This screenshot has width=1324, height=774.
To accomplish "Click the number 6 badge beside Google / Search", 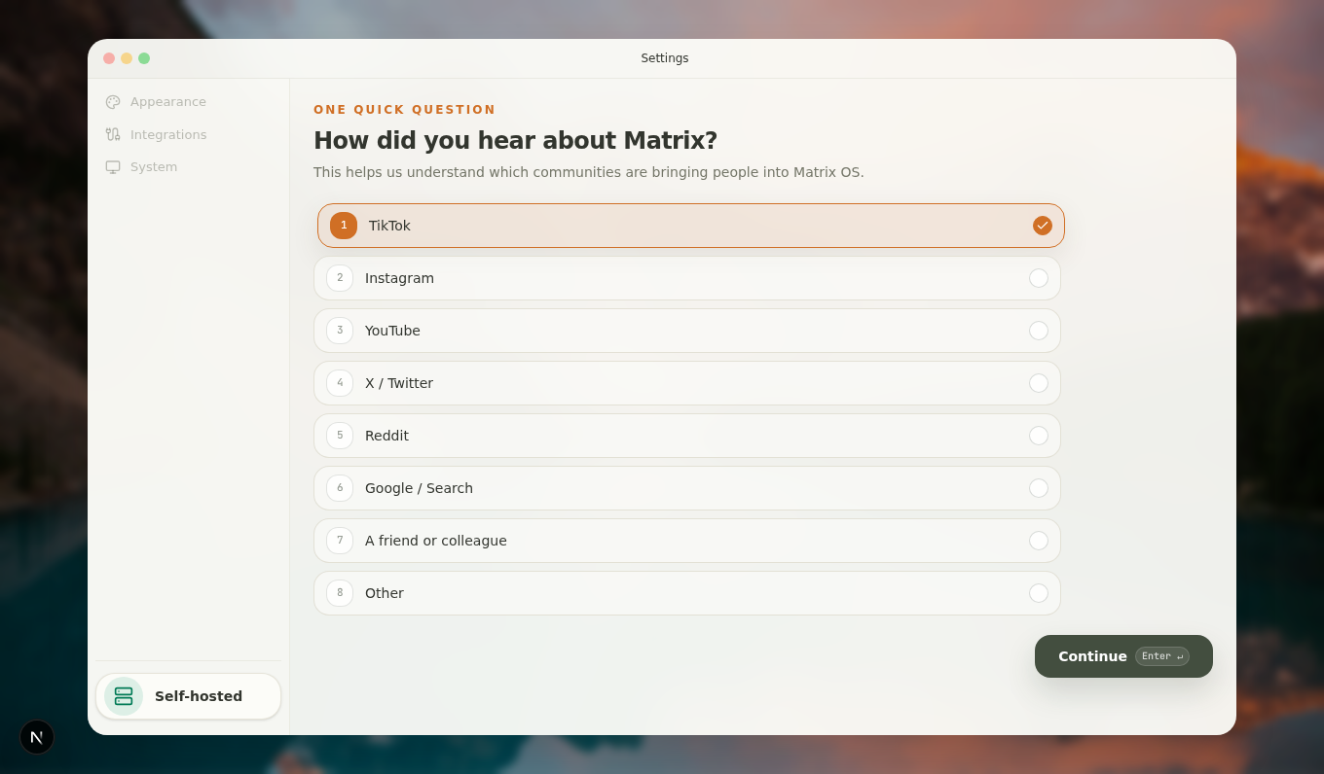I will pos(340,488).
